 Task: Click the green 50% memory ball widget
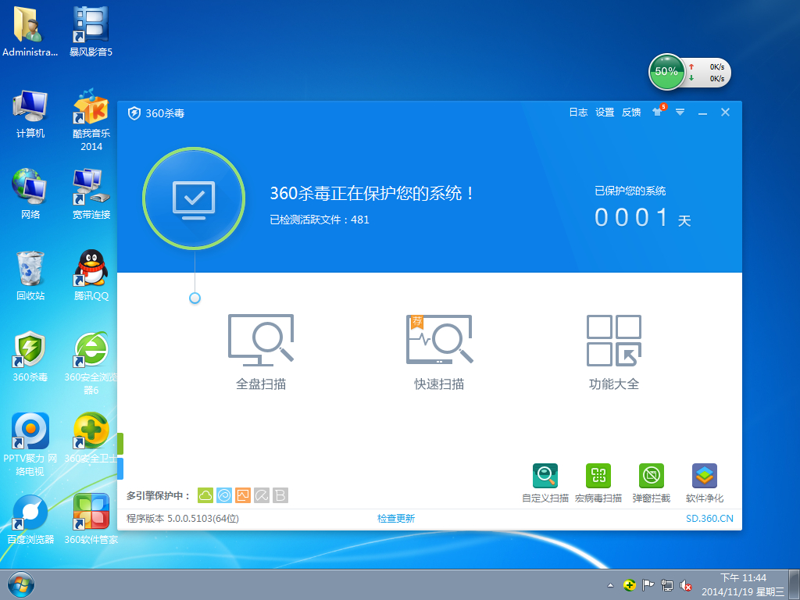coord(666,71)
